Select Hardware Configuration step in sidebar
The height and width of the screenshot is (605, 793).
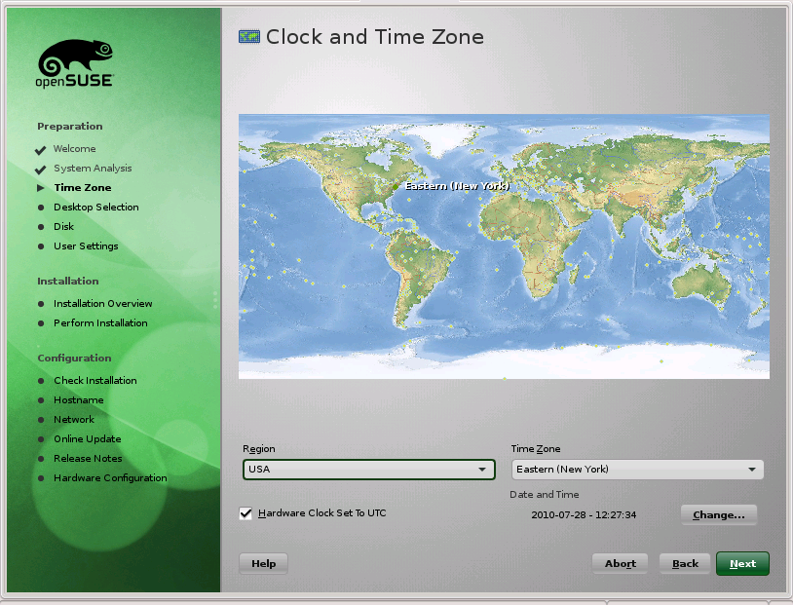110,478
